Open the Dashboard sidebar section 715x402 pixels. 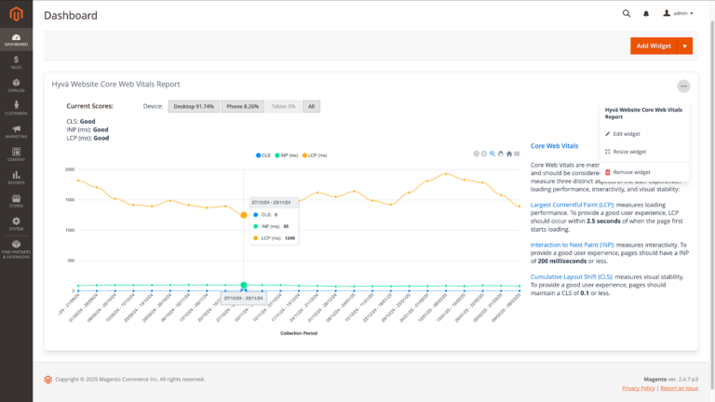click(x=16, y=40)
